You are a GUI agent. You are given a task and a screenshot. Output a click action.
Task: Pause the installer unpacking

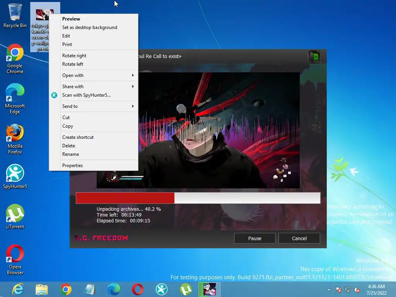tap(254, 238)
